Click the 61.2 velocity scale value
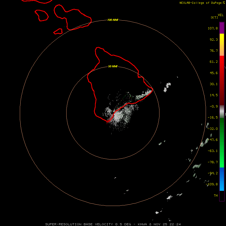This screenshot has width=226, height=226. 214,62
